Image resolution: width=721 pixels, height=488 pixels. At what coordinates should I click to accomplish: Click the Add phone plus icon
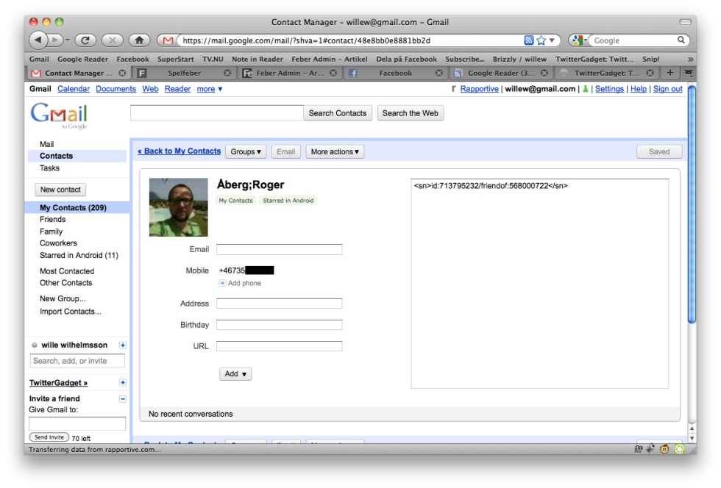[222, 283]
